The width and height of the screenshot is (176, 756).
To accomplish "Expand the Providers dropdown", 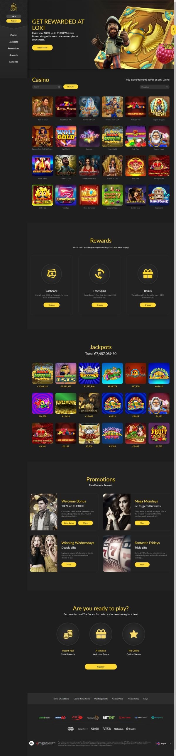I will tap(155, 87).
